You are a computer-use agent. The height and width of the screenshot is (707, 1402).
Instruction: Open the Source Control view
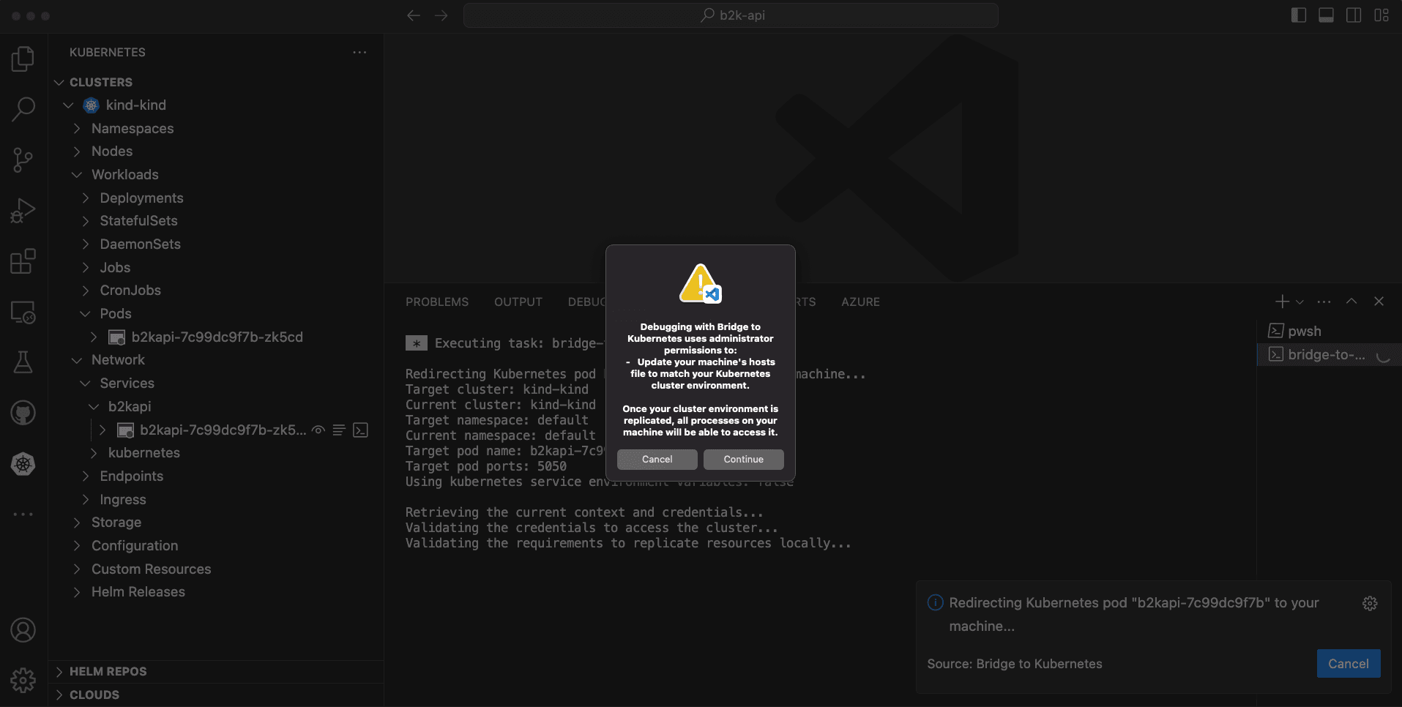(x=23, y=160)
